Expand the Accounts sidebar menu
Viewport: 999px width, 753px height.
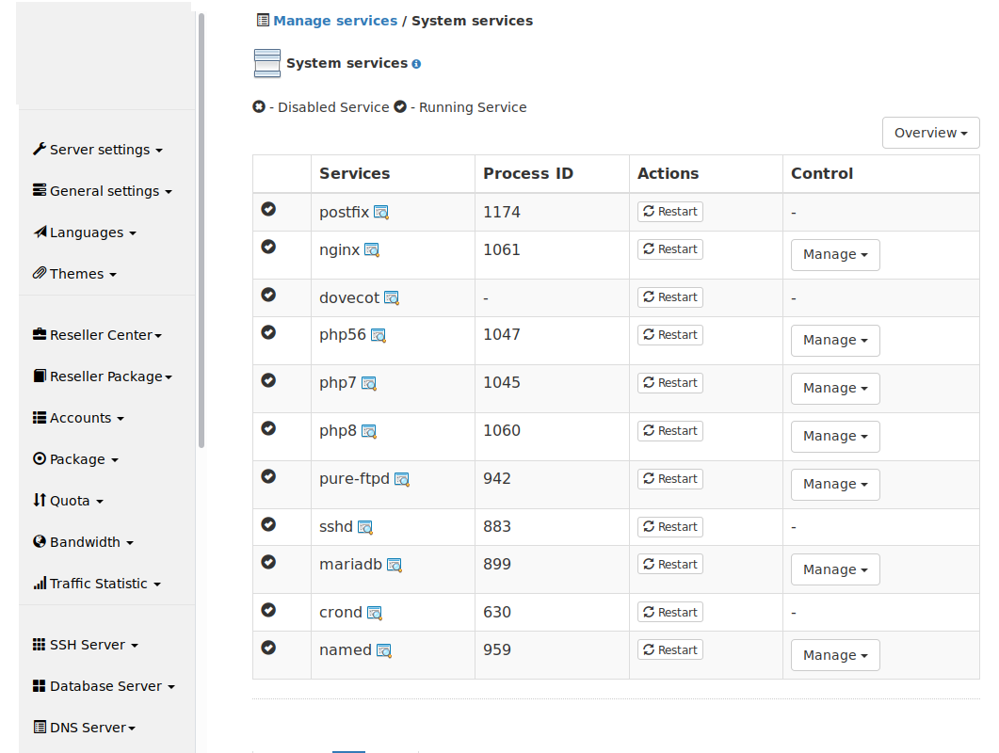[78, 418]
